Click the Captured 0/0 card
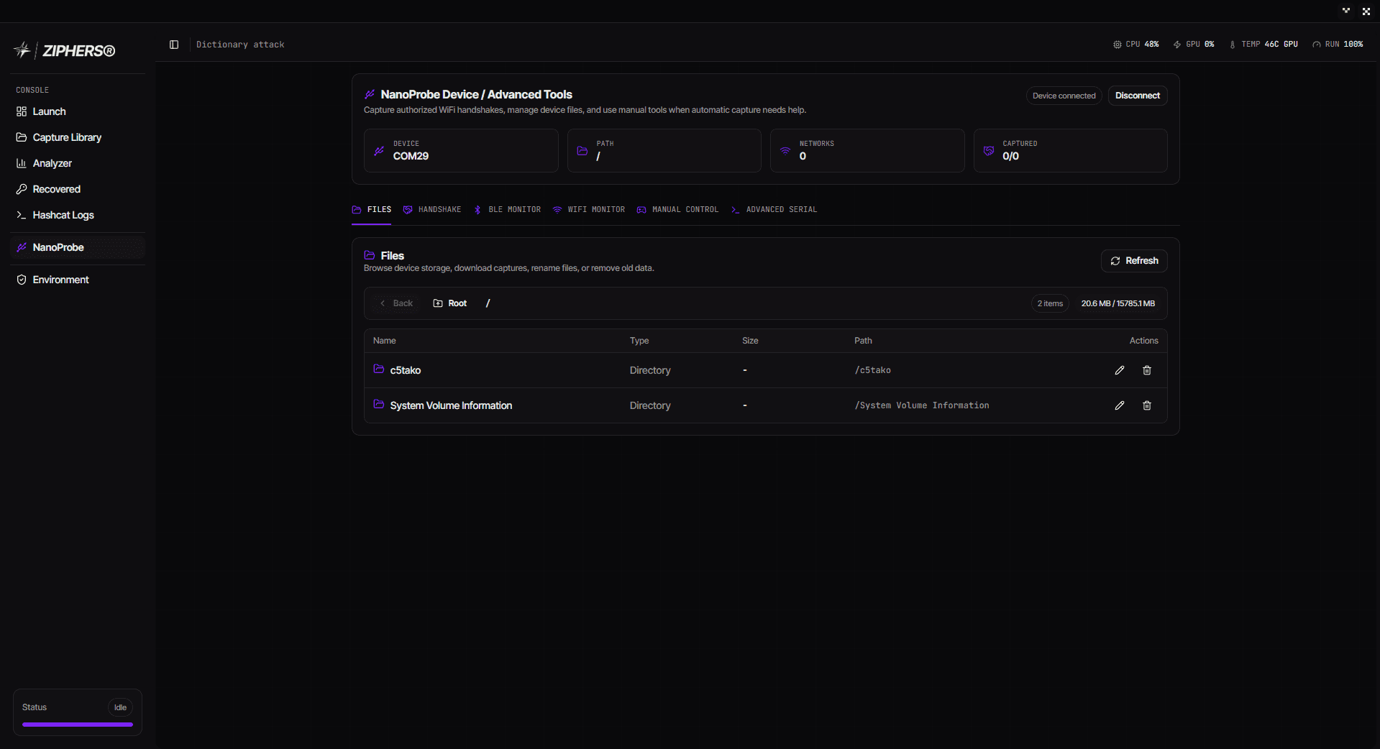This screenshot has width=1380, height=749. [x=1071, y=150]
